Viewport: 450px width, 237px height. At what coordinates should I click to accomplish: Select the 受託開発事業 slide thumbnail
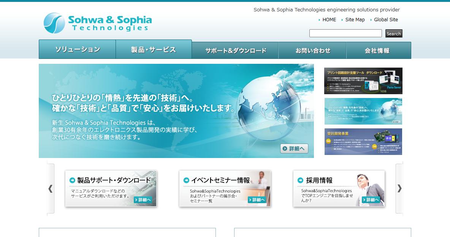[363, 142]
